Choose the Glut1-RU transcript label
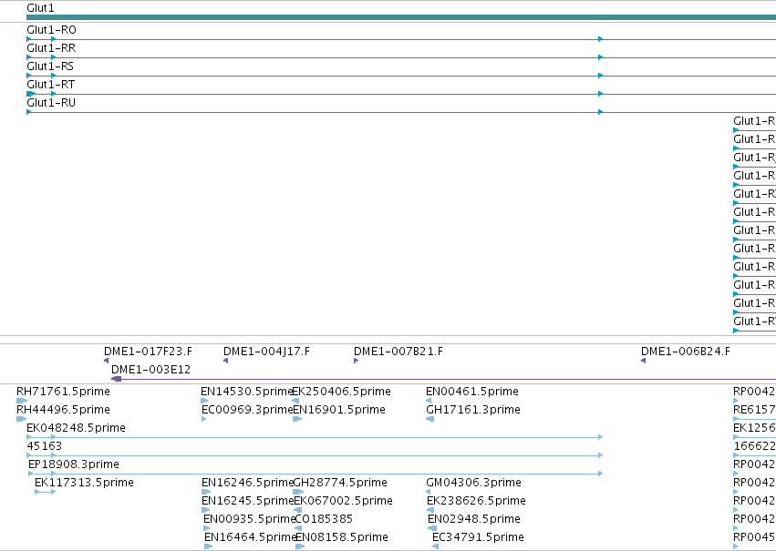Viewport: 776px width, 551px height. (51, 103)
